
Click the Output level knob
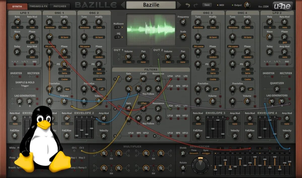click(x=247, y=5)
